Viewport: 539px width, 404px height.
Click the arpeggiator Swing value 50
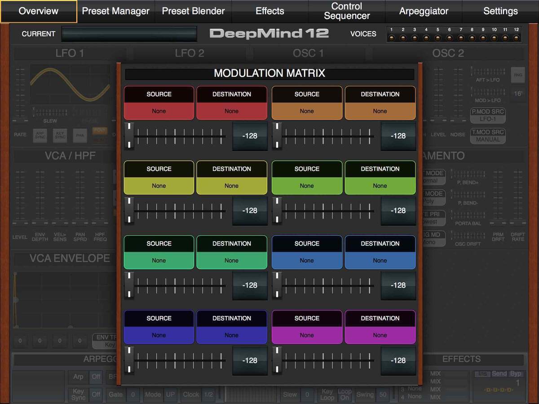click(383, 395)
